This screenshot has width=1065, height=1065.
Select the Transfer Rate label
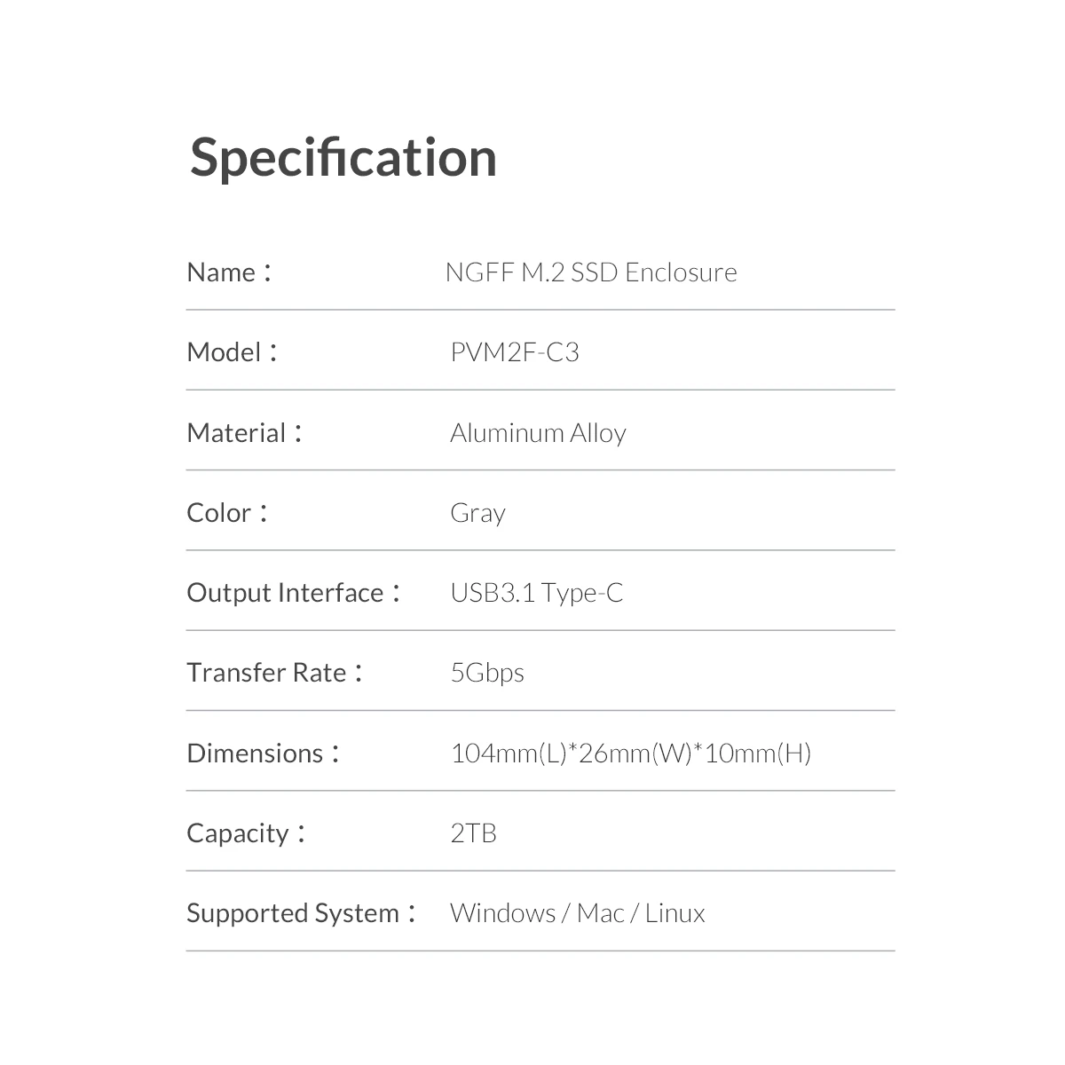tap(275, 673)
